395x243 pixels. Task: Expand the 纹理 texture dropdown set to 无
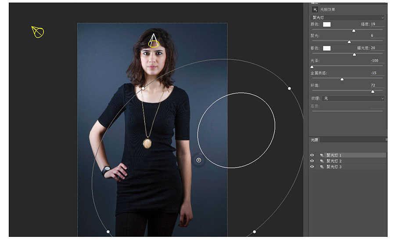click(353, 98)
